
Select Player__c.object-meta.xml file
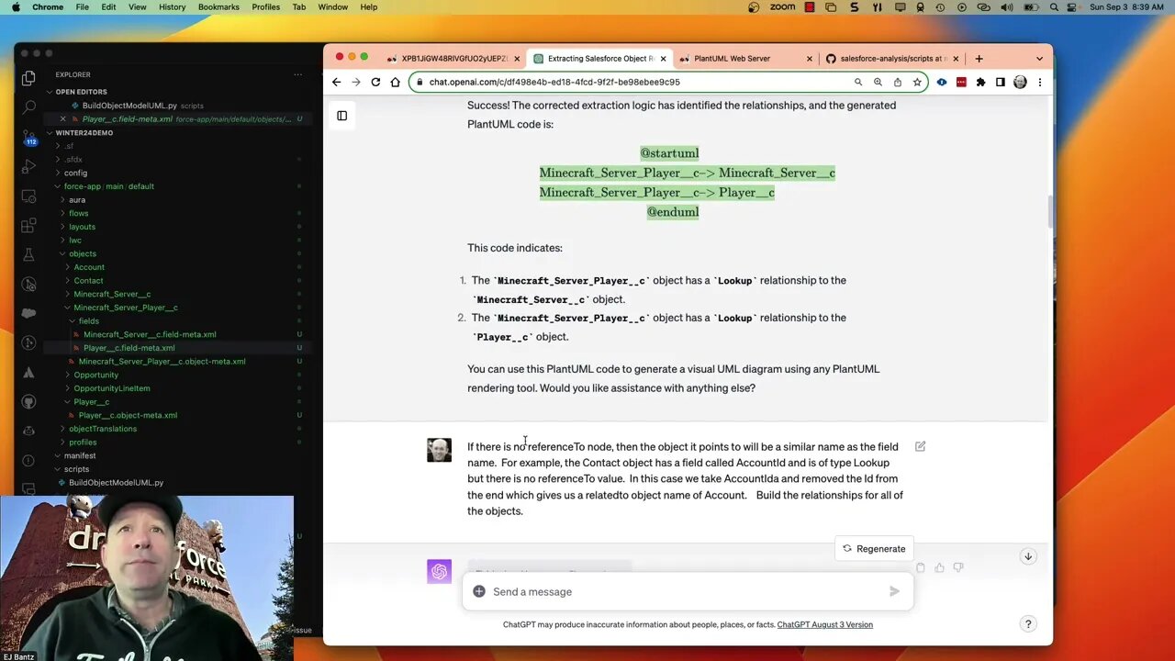128,415
